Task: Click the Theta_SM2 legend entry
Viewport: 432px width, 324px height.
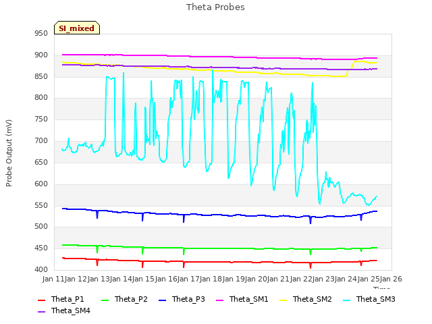Action: click(x=306, y=299)
